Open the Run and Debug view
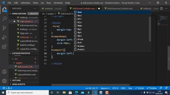Image resolution: width=170 pixels, height=95 pixels. pyautogui.click(x=4, y=37)
